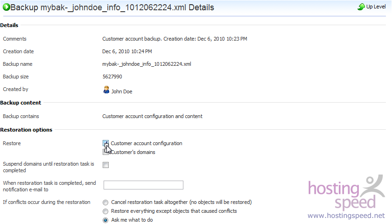Screen dimensions: 392x224
Task: Click the Restoration options section heading
Action: tap(26, 130)
